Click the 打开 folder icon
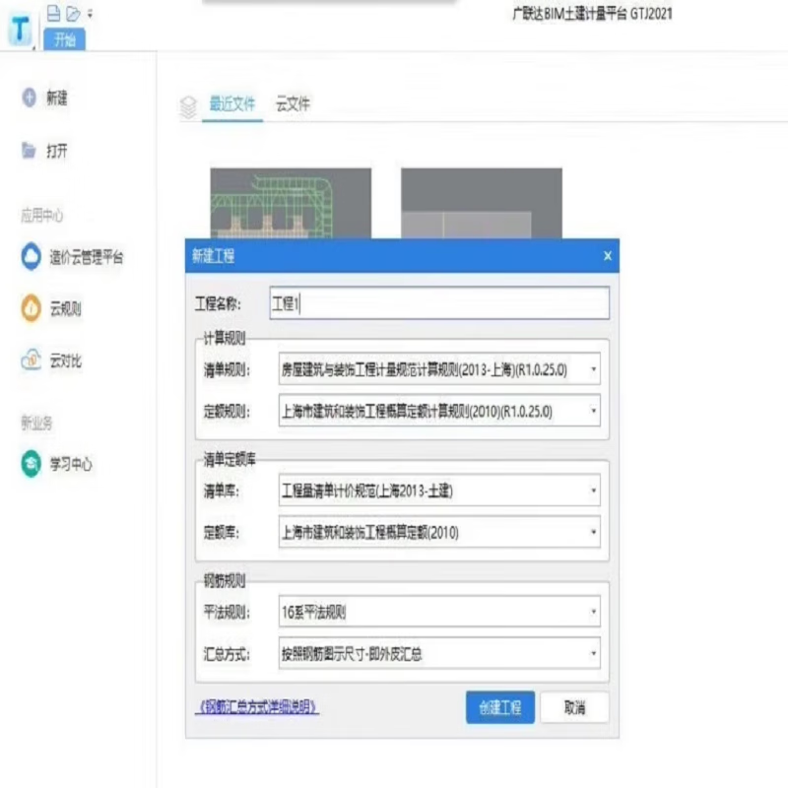 click(29, 150)
